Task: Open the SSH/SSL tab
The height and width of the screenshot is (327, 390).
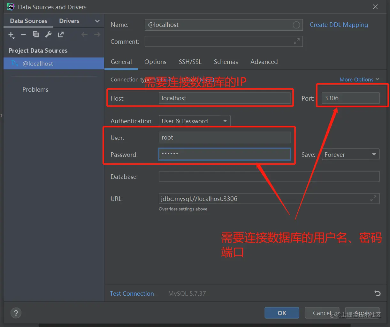Action: click(x=190, y=62)
